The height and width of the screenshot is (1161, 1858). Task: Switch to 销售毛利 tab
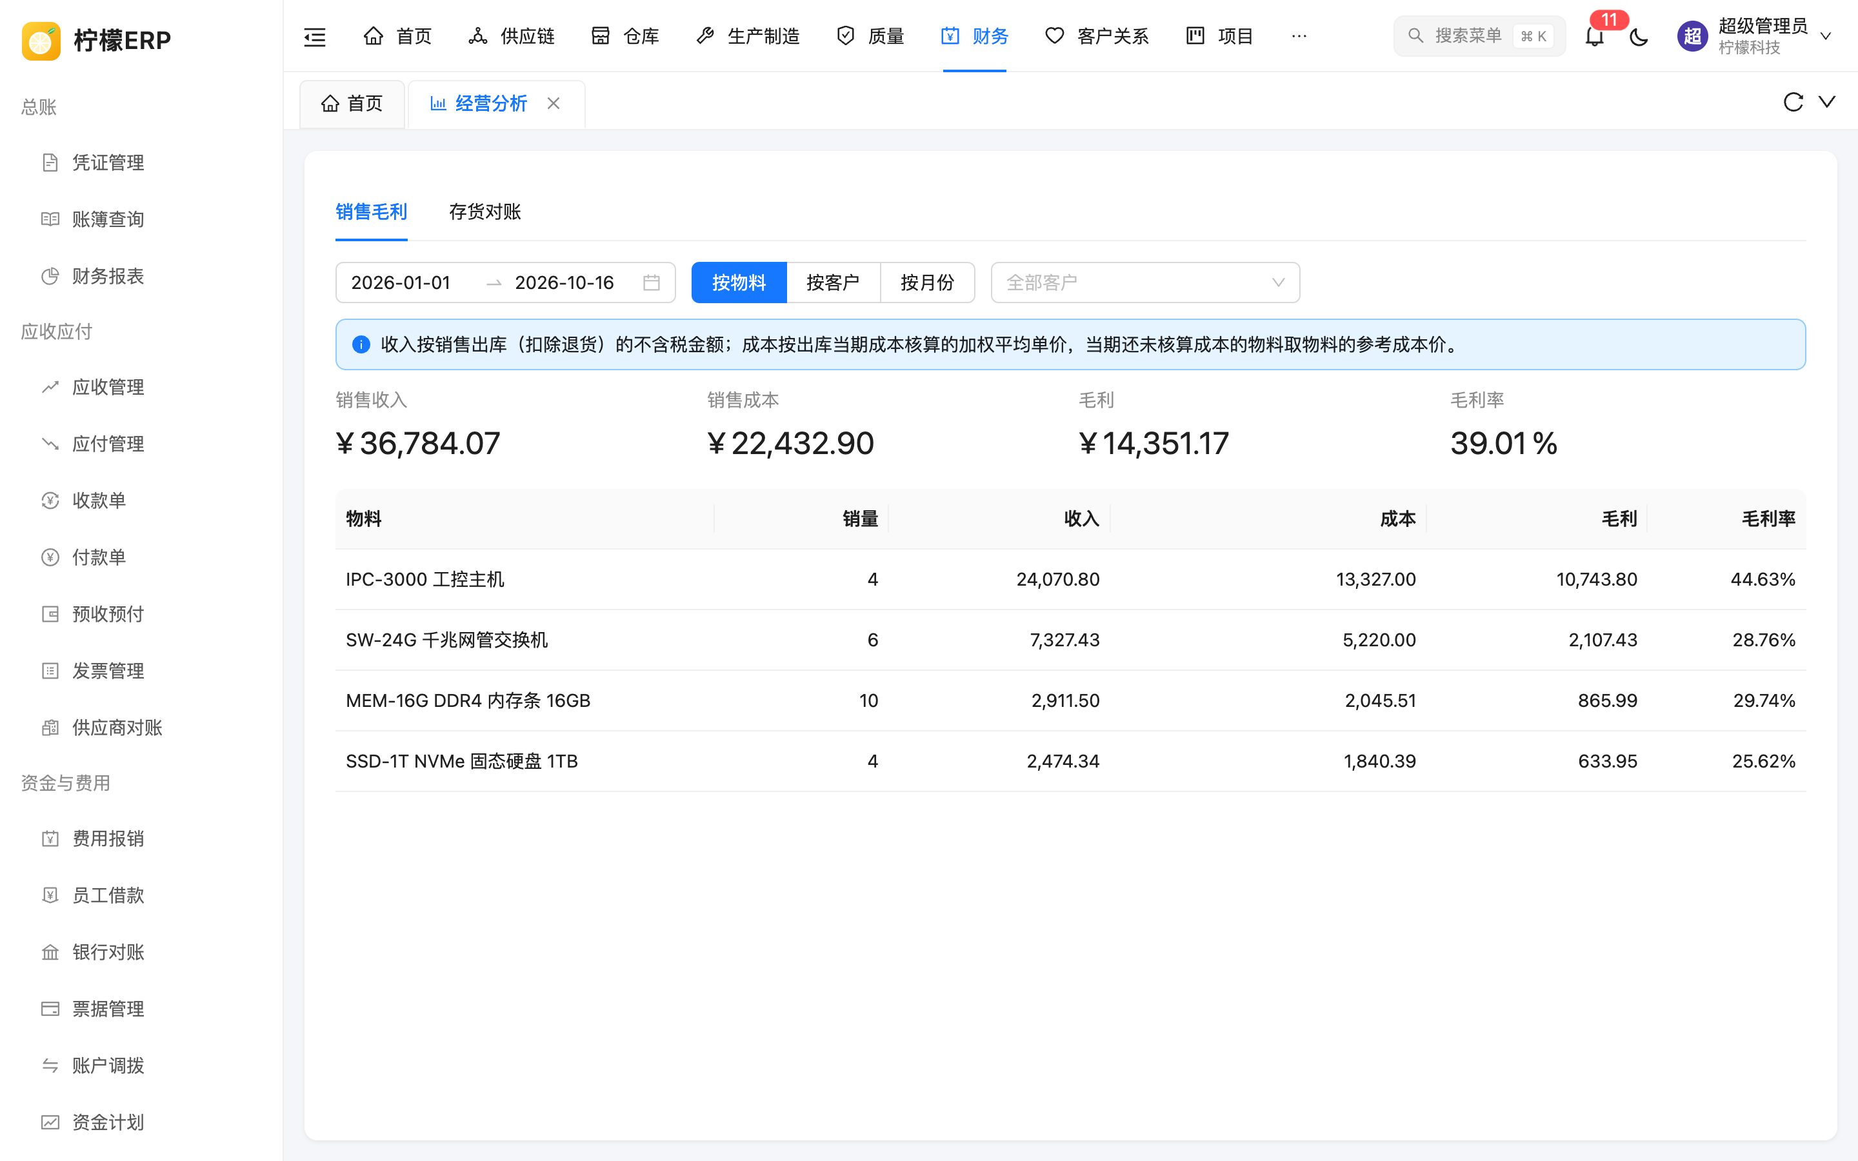(x=371, y=212)
